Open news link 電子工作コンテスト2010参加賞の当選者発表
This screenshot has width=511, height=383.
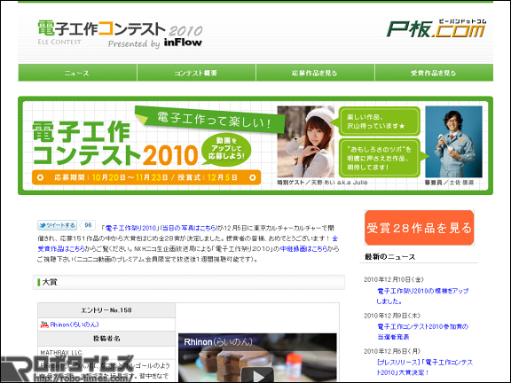tap(422, 332)
